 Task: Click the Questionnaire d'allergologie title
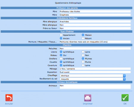pyautogui.click(x=68, y=3)
